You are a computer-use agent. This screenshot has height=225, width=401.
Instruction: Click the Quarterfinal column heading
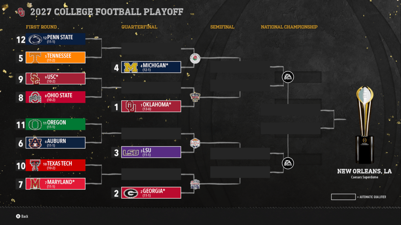pyautogui.click(x=139, y=27)
